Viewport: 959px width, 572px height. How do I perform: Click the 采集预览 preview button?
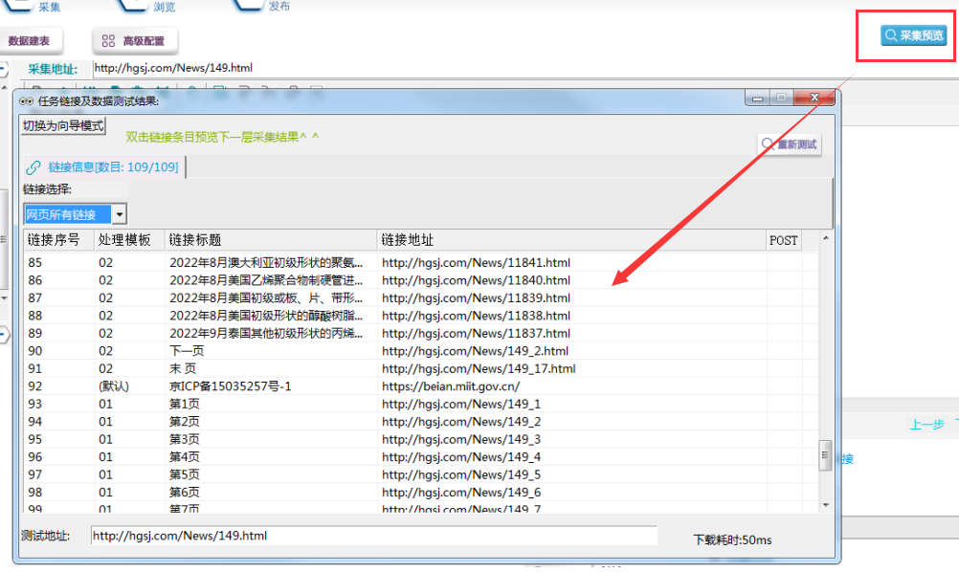pyautogui.click(x=914, y=35)
